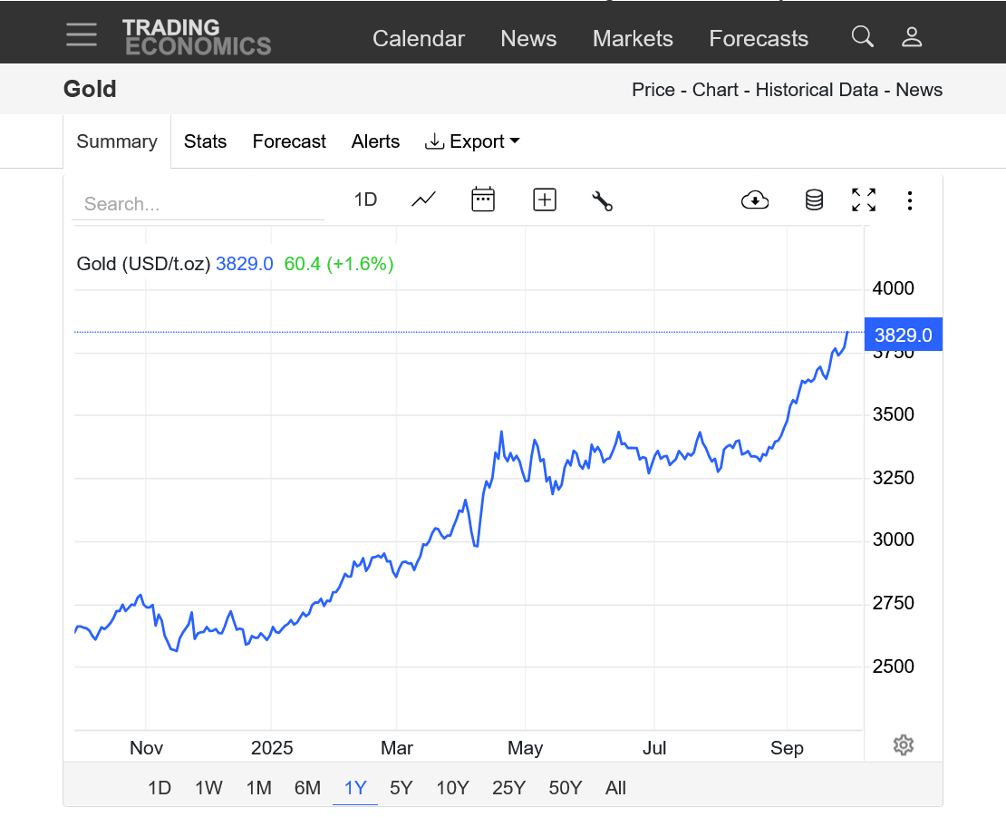Open the database data icon

tap(814, 199)
